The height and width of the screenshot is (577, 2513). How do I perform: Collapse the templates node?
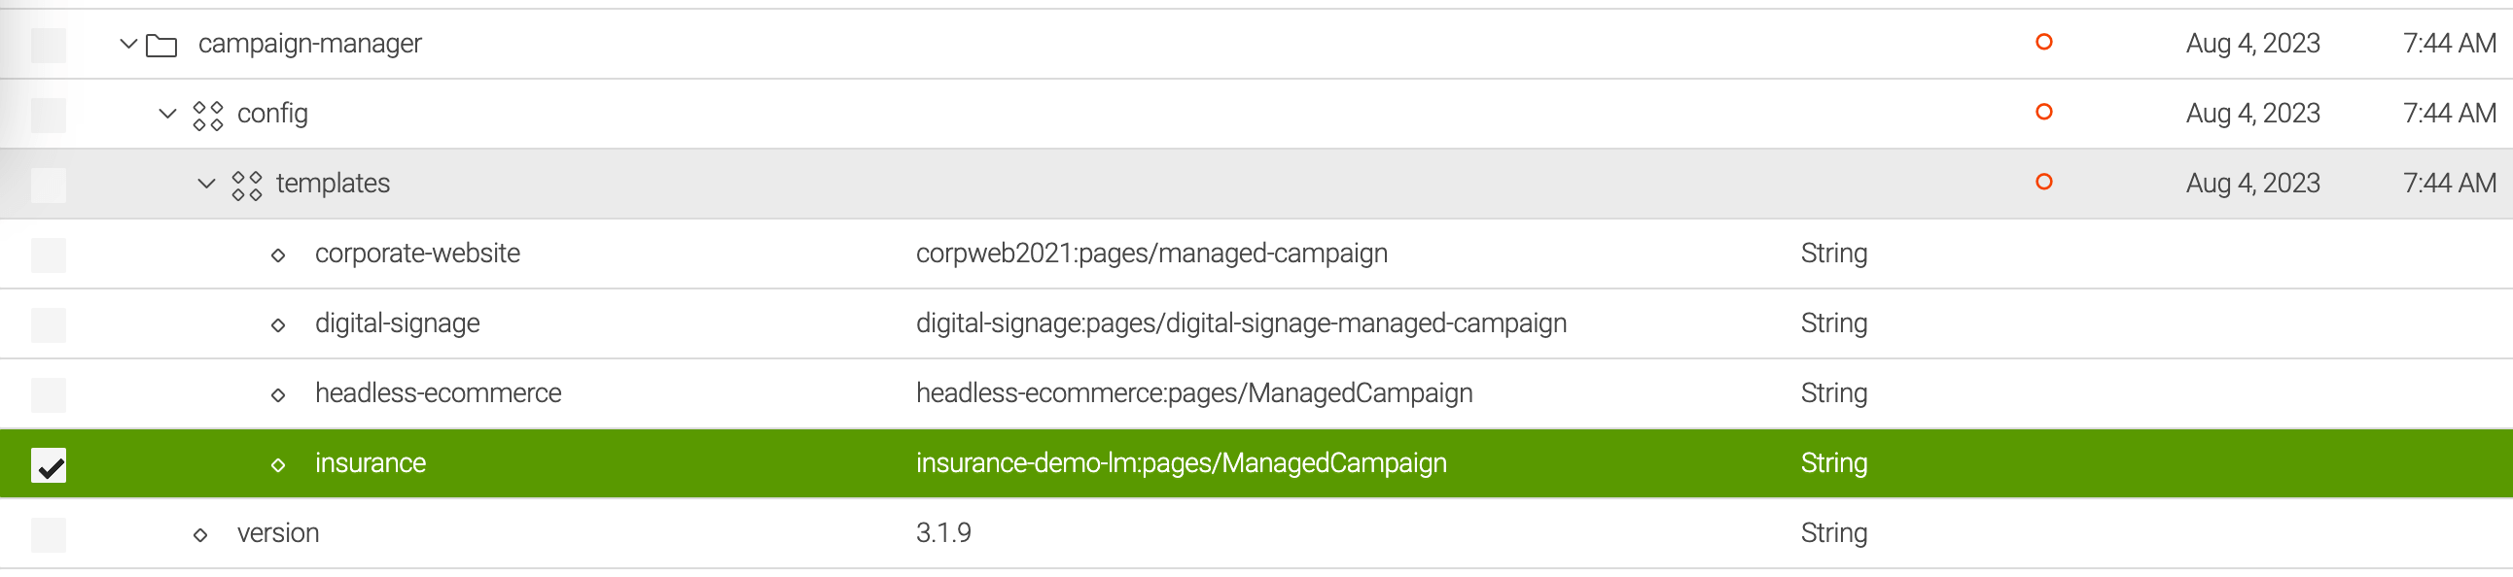[206, 184]
